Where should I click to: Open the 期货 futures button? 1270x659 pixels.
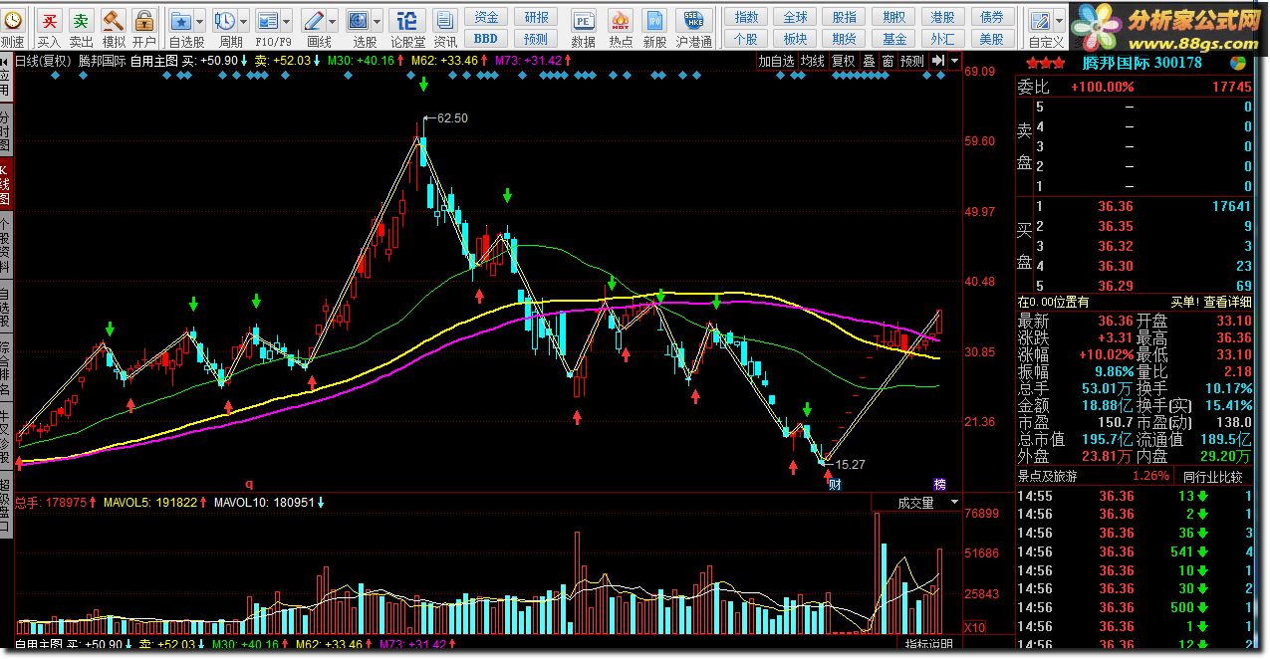(x=844, y=39)
